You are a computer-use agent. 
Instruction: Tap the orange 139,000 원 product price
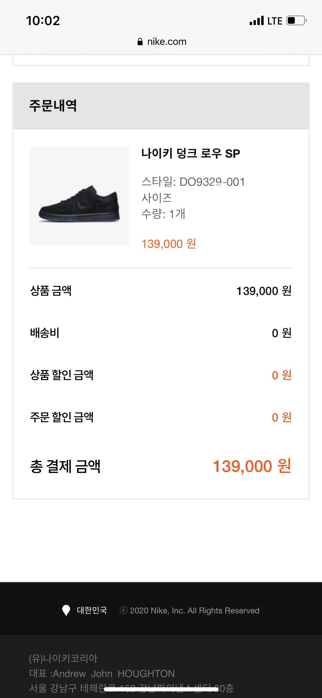pyautogui.click(x=168, y=244)
